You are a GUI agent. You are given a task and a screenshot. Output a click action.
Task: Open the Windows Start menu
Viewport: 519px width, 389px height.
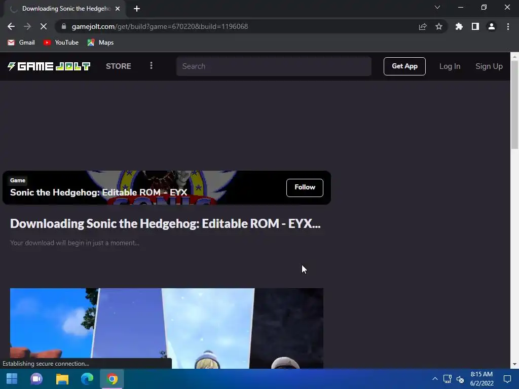click(x=12, y=379)
